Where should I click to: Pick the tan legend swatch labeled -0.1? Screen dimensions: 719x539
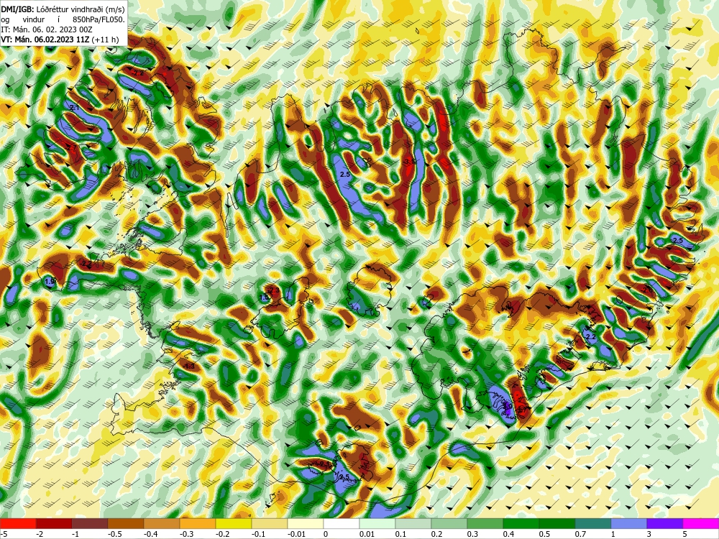point(270,523)
